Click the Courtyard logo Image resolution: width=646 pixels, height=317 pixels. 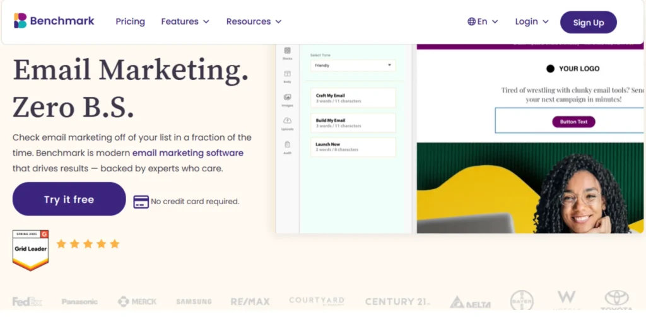click(x=317, y=301)
